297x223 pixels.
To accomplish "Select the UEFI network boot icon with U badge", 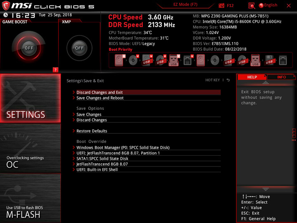I will (188, 60).
